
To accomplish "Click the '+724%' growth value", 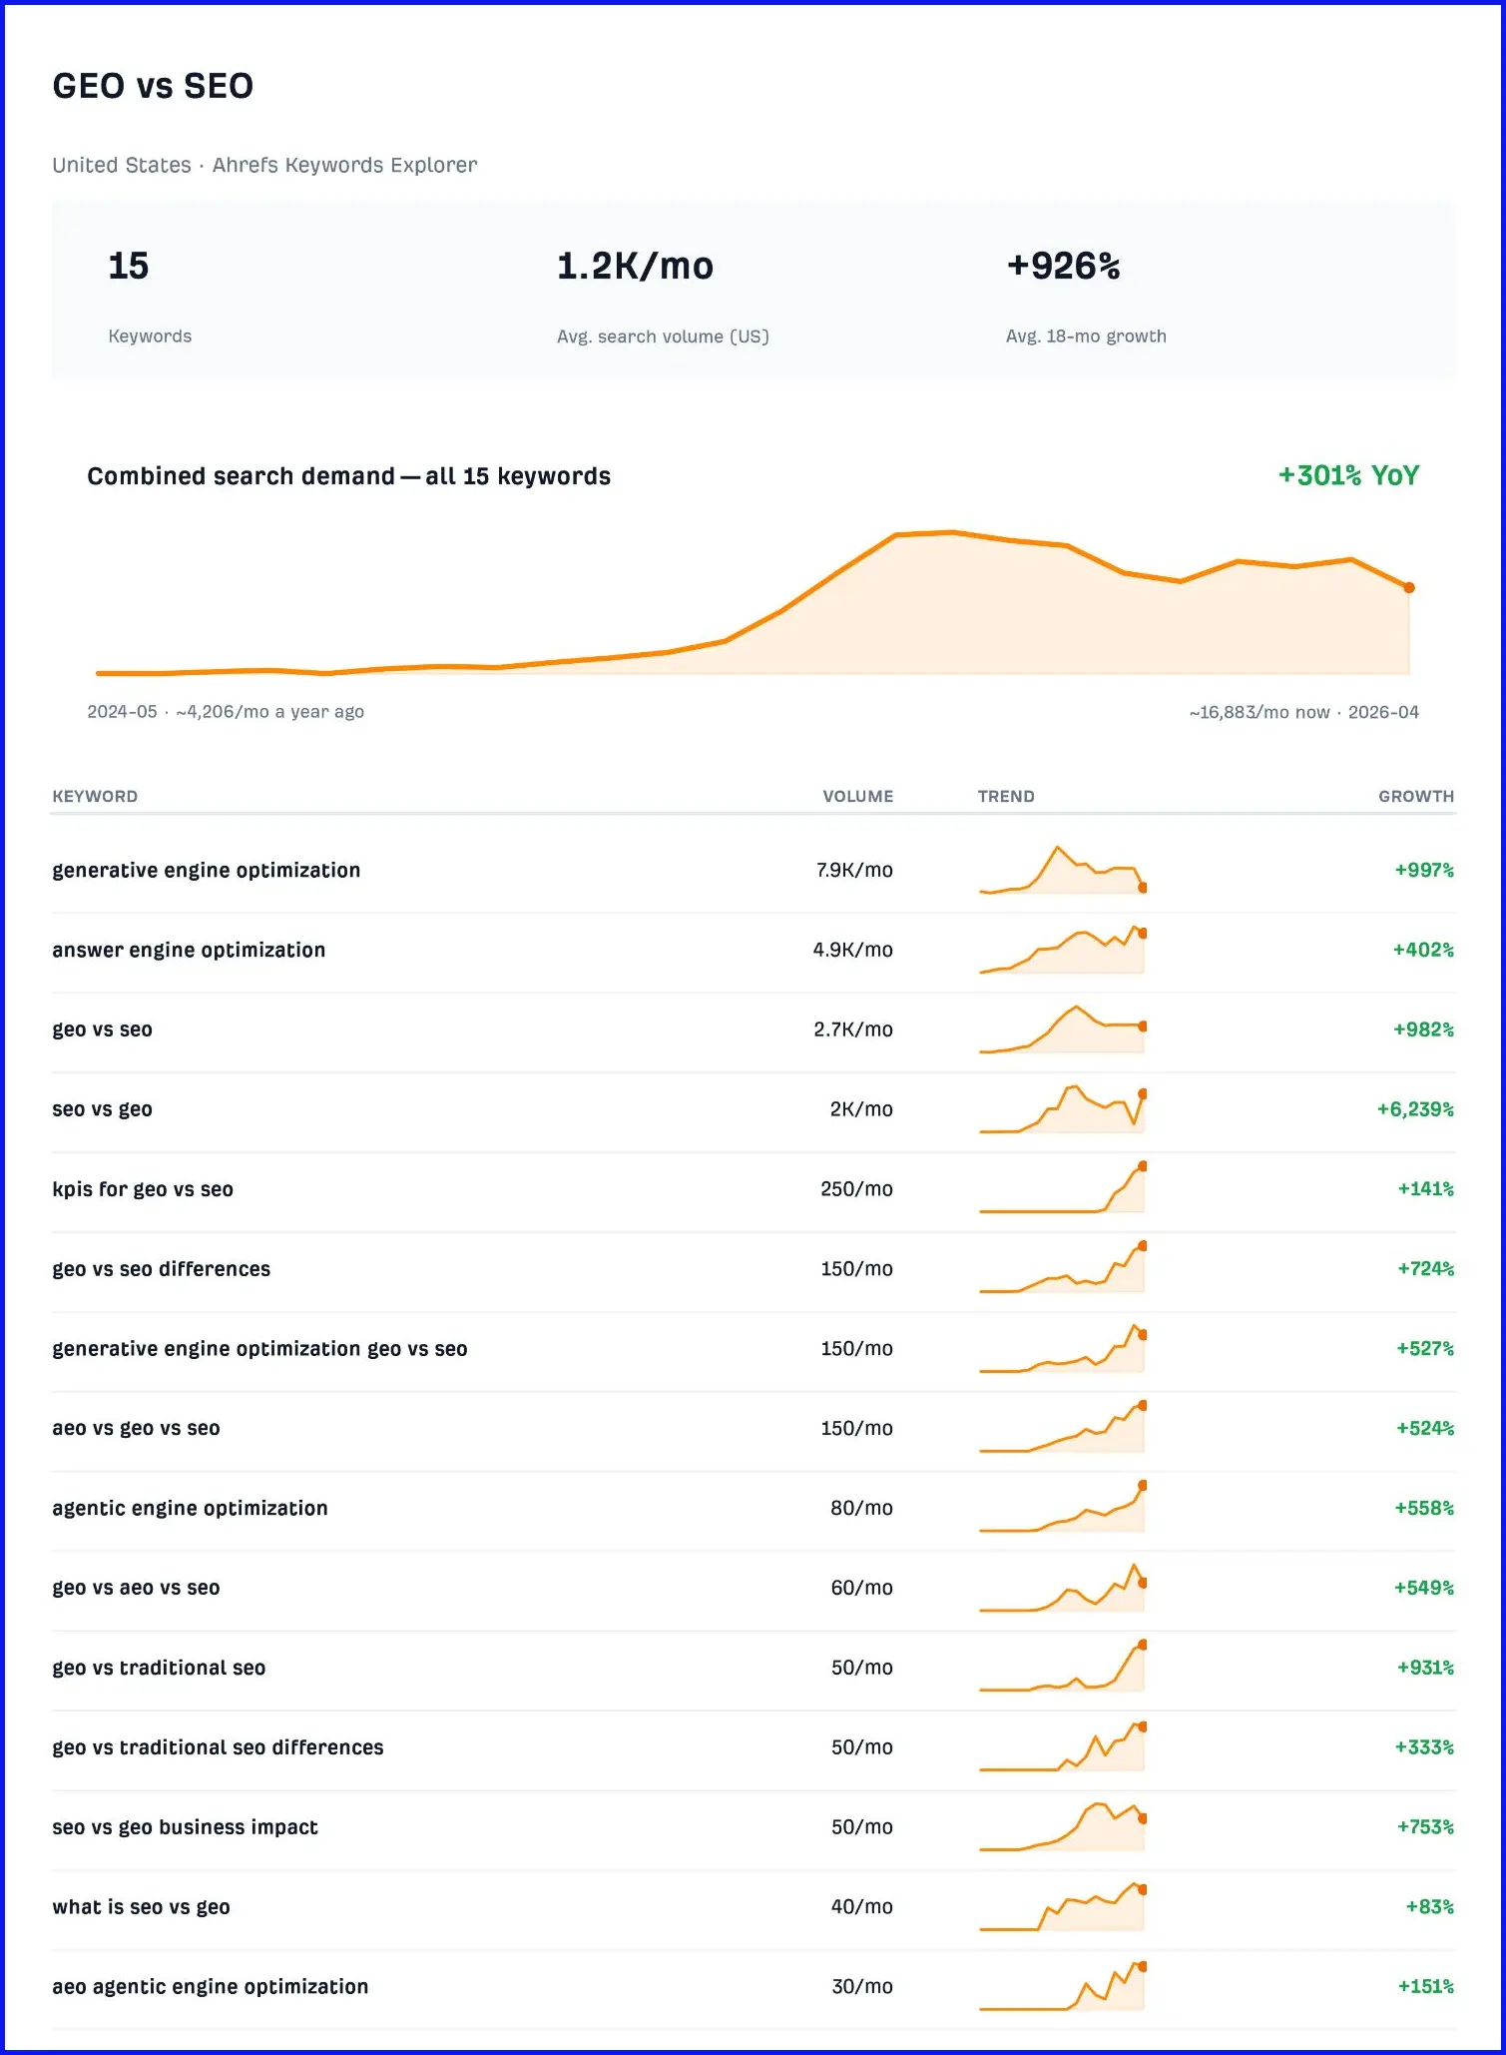I will click(1425, 1269).
